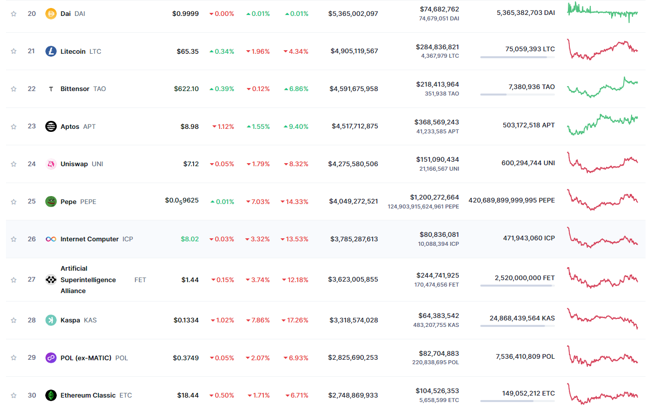Click Aptos 7d change 9.40%
Viewport: 652px width, 410px height.
[296, 126]
